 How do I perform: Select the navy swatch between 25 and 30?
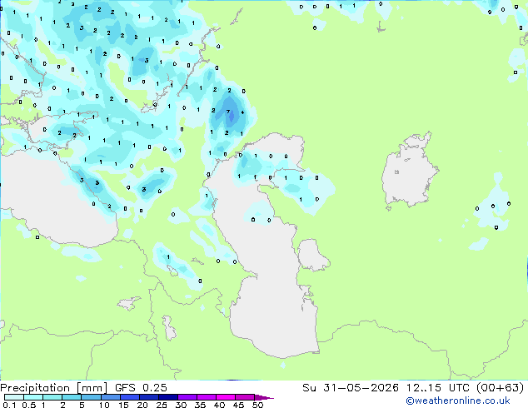[x=167, y=397]
